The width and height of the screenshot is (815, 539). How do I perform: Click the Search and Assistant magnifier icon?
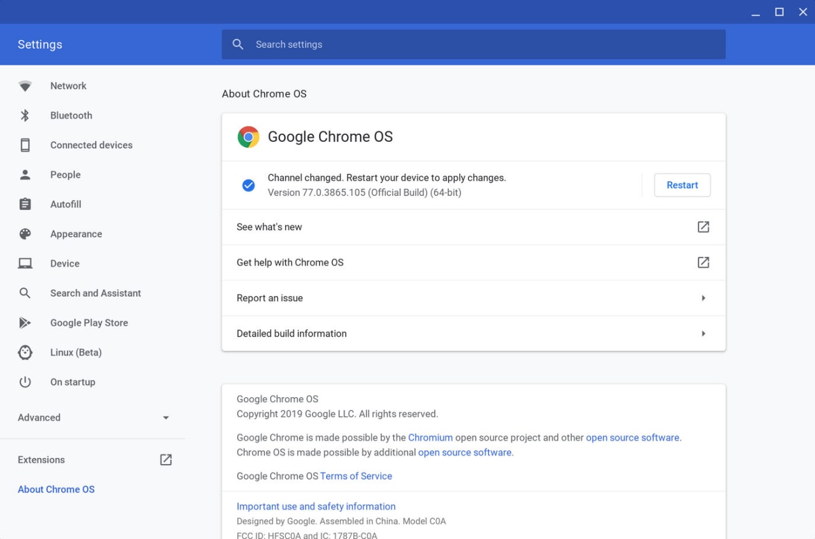[x=25, y=293]
